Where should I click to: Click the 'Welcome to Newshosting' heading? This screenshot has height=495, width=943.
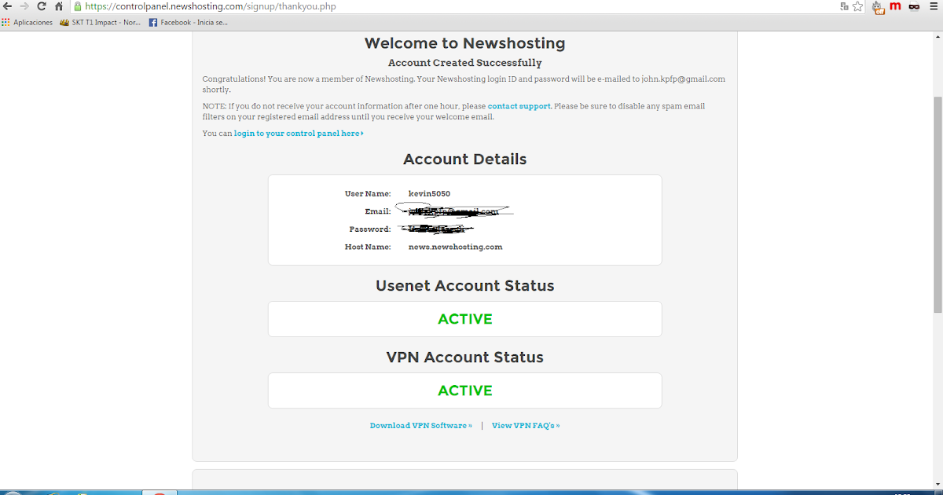pos(465,43)
